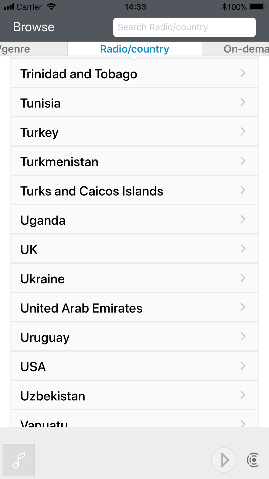Expand Tunisia using its chevron
Viewport: 269px width, 479px height.
point(243,102)
